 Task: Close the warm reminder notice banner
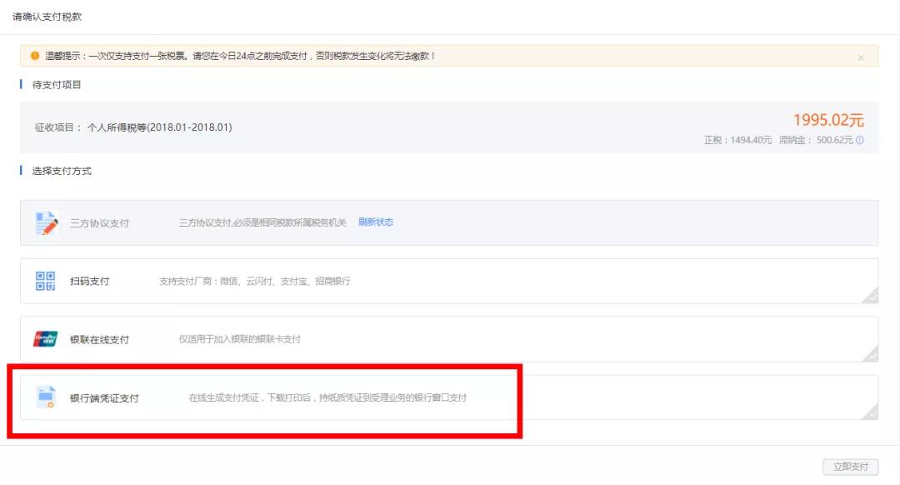click(x=860, y=57)
